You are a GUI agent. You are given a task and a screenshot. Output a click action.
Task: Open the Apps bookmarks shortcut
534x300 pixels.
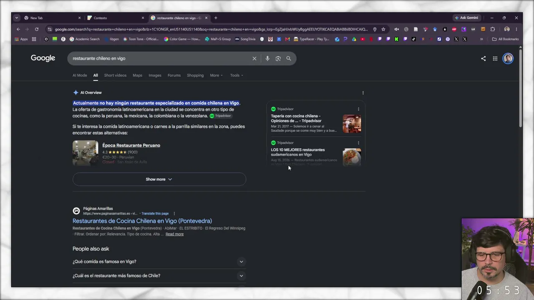point(21,39)
